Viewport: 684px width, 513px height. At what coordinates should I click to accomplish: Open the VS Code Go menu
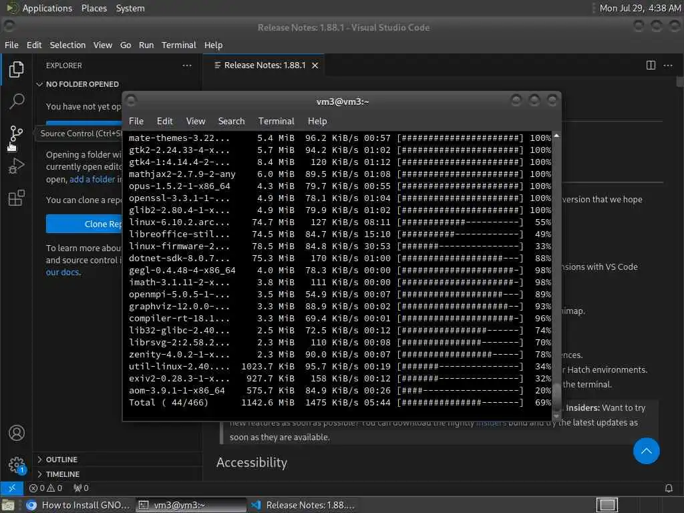pos(126,45)
